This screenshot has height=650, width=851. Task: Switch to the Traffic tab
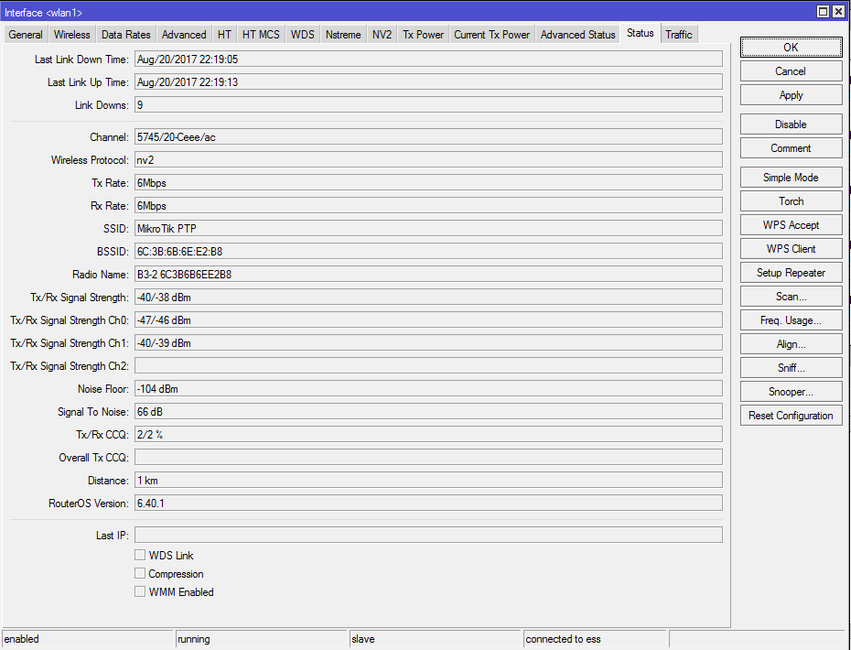(679, 34)
